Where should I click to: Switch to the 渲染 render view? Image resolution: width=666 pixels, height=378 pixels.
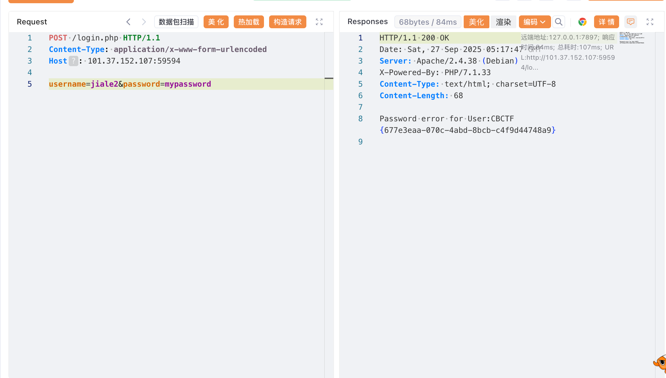coord(503,22)
